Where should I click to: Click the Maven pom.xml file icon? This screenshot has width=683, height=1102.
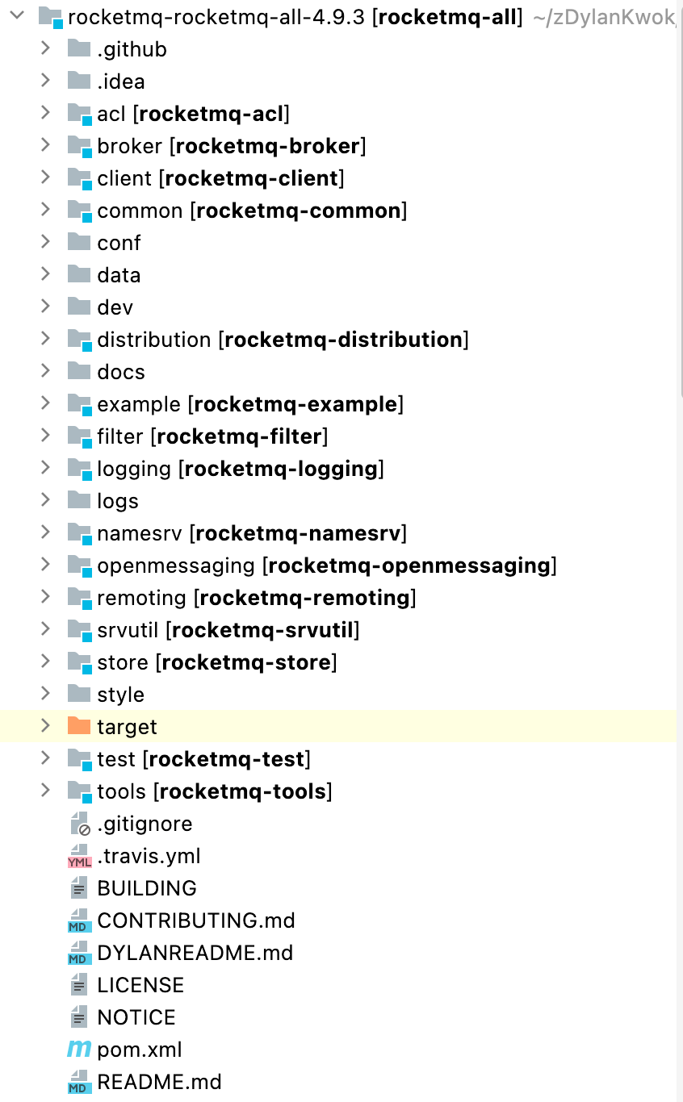(x=78, y=1050)
